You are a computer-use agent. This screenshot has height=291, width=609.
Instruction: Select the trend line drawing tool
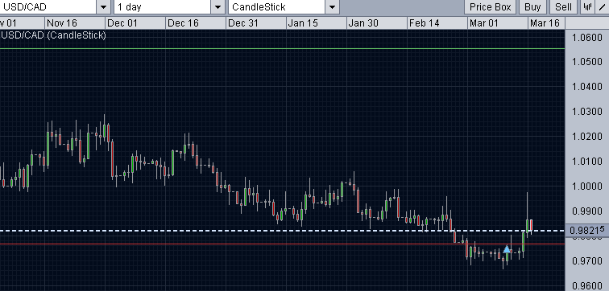(x=603, y=7)
